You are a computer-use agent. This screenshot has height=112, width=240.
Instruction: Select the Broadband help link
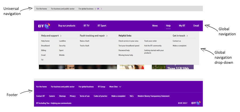pyautogui.click(x=45, y=46)
